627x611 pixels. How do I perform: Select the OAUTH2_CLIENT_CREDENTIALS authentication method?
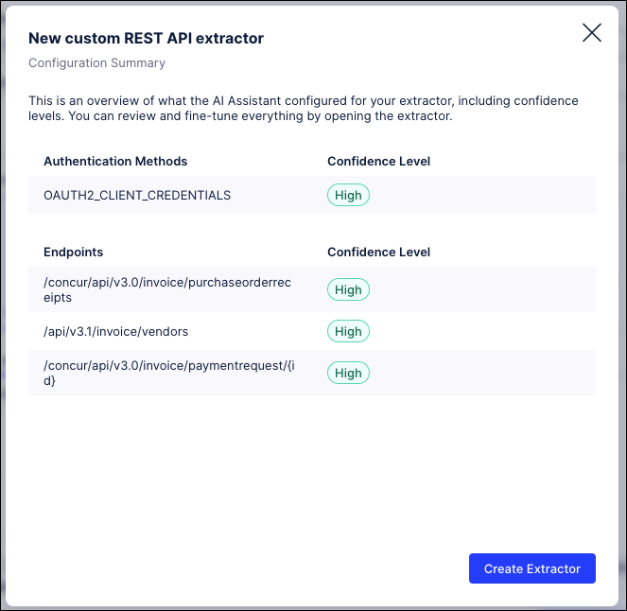pos(137,195)
